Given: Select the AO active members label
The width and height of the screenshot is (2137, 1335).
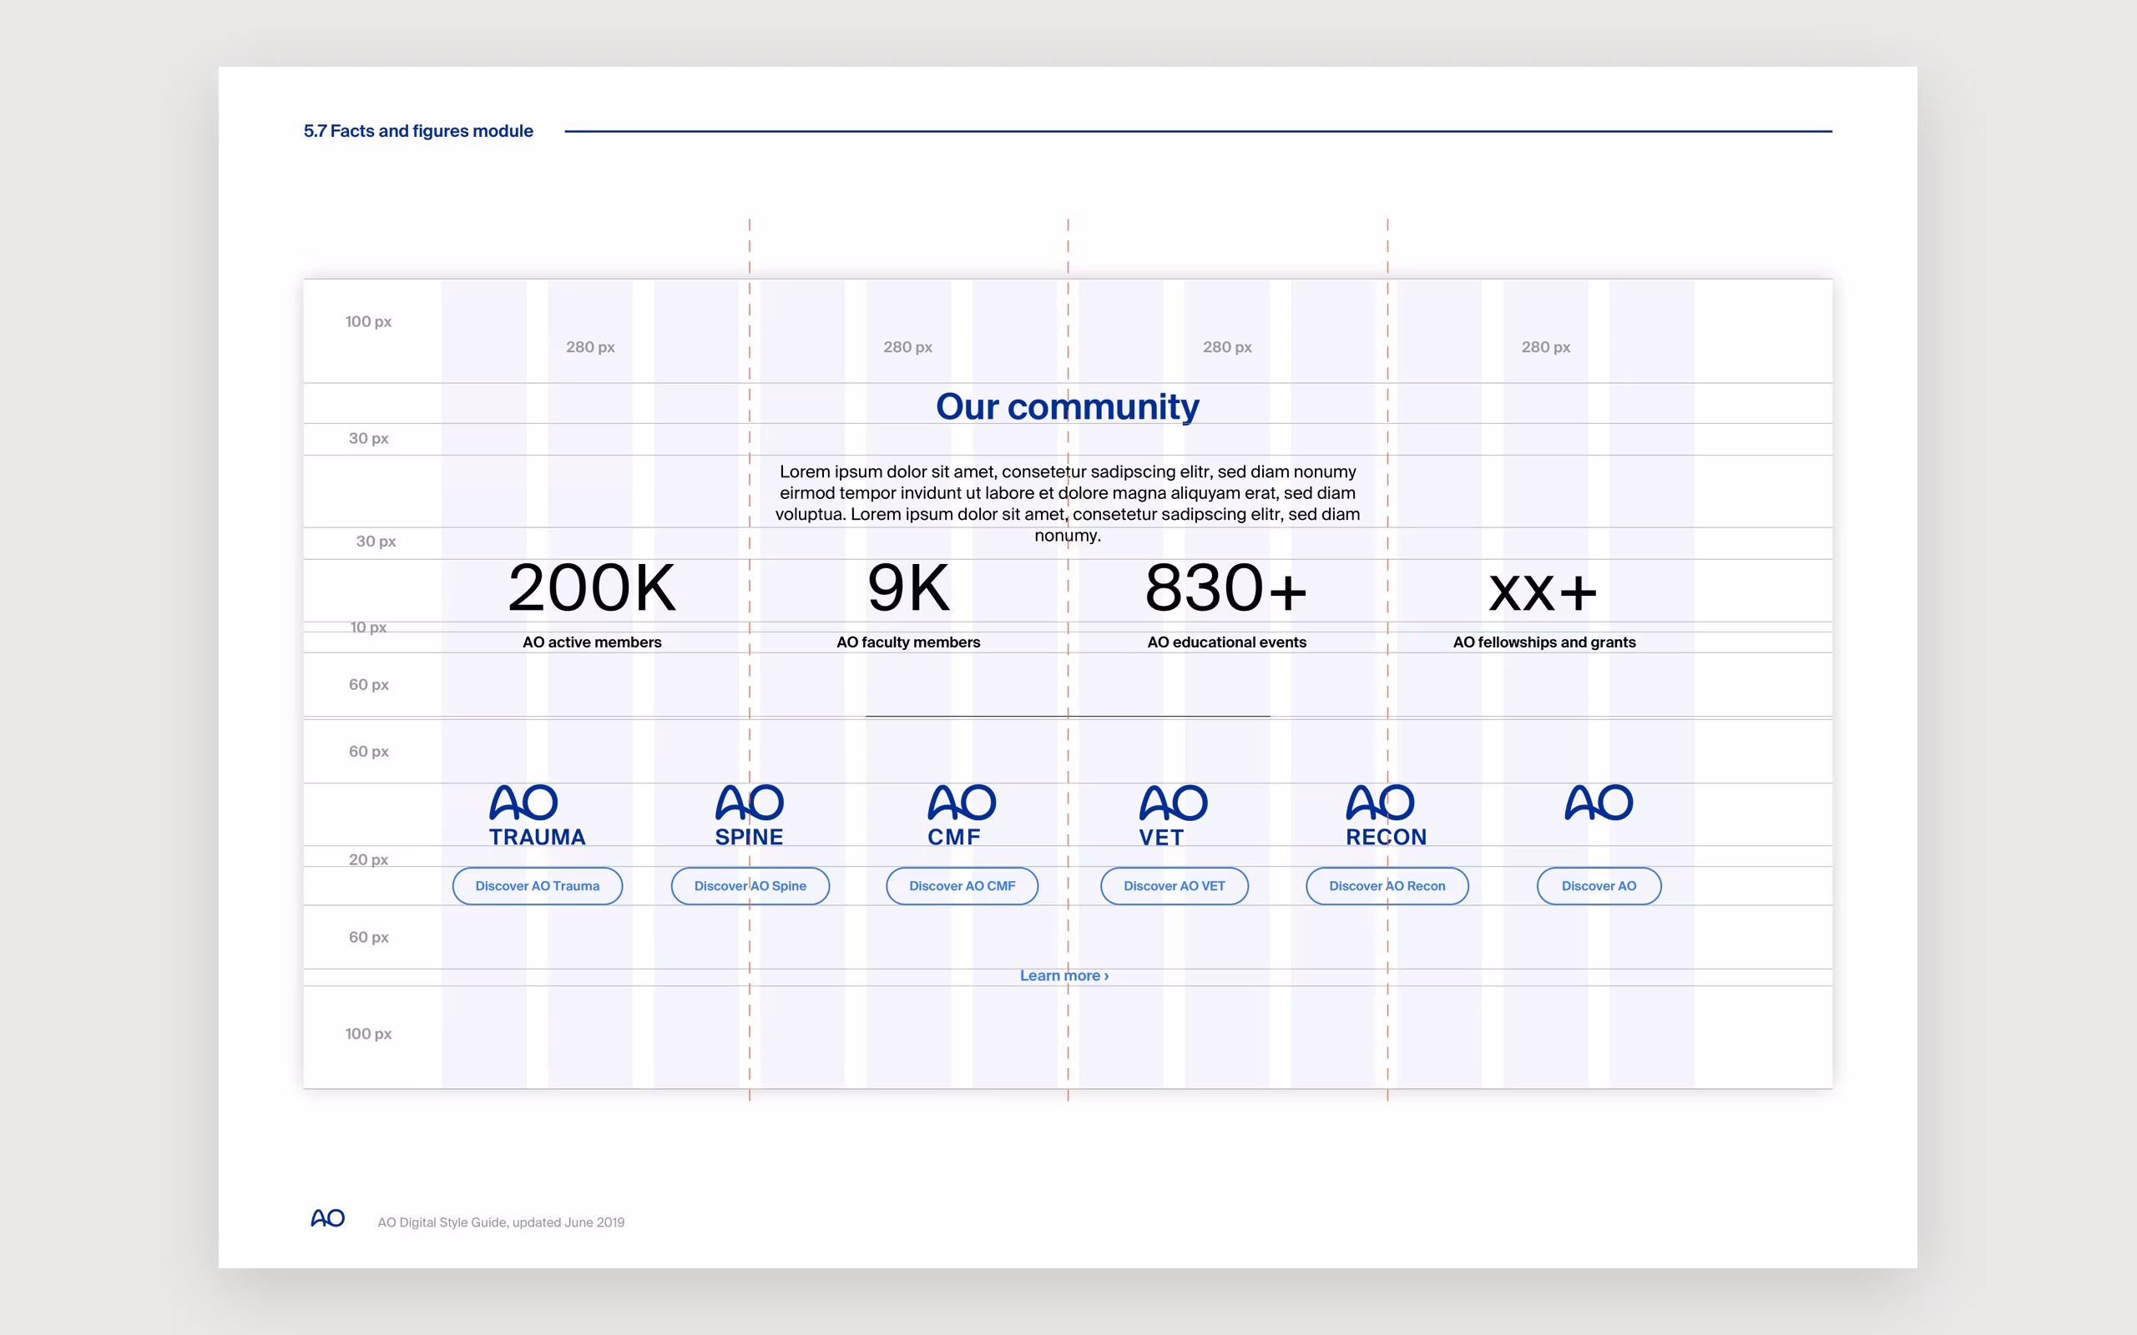Looking at the screenshot, I should click(592, 642).
